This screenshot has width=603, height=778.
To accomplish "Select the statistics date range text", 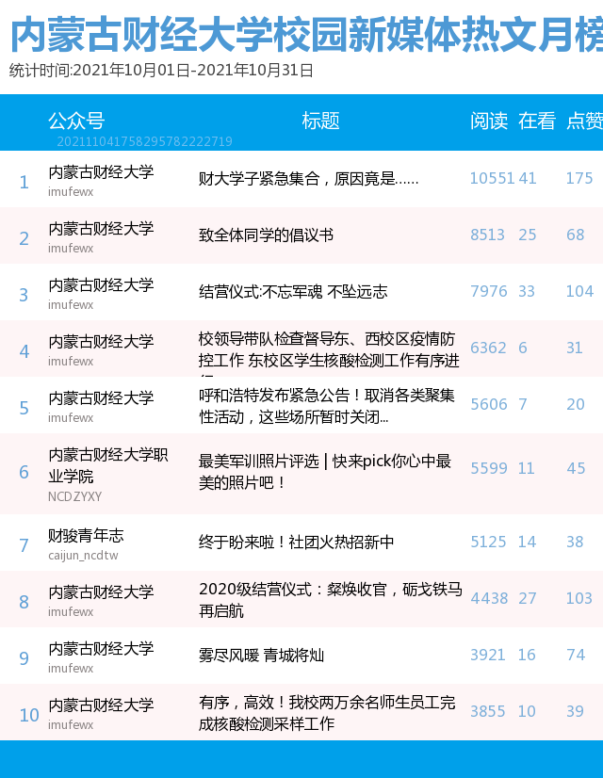I will click(x=161, y=71).
